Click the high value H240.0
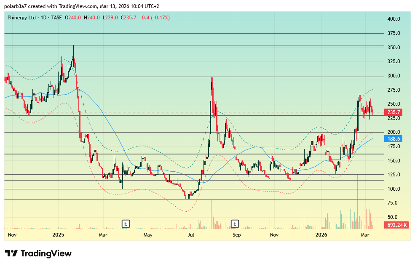The height and width of the screenshot is (266, 415). tap(92, 18)
